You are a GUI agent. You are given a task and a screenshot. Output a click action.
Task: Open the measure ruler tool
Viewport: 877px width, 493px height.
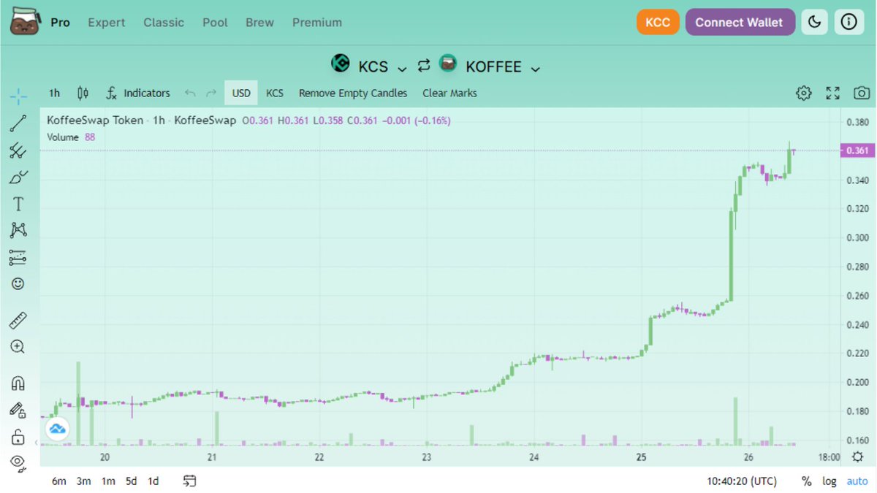[x=18, y=319]
